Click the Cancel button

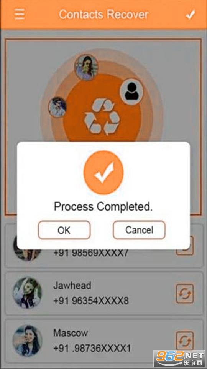[139, 230]
